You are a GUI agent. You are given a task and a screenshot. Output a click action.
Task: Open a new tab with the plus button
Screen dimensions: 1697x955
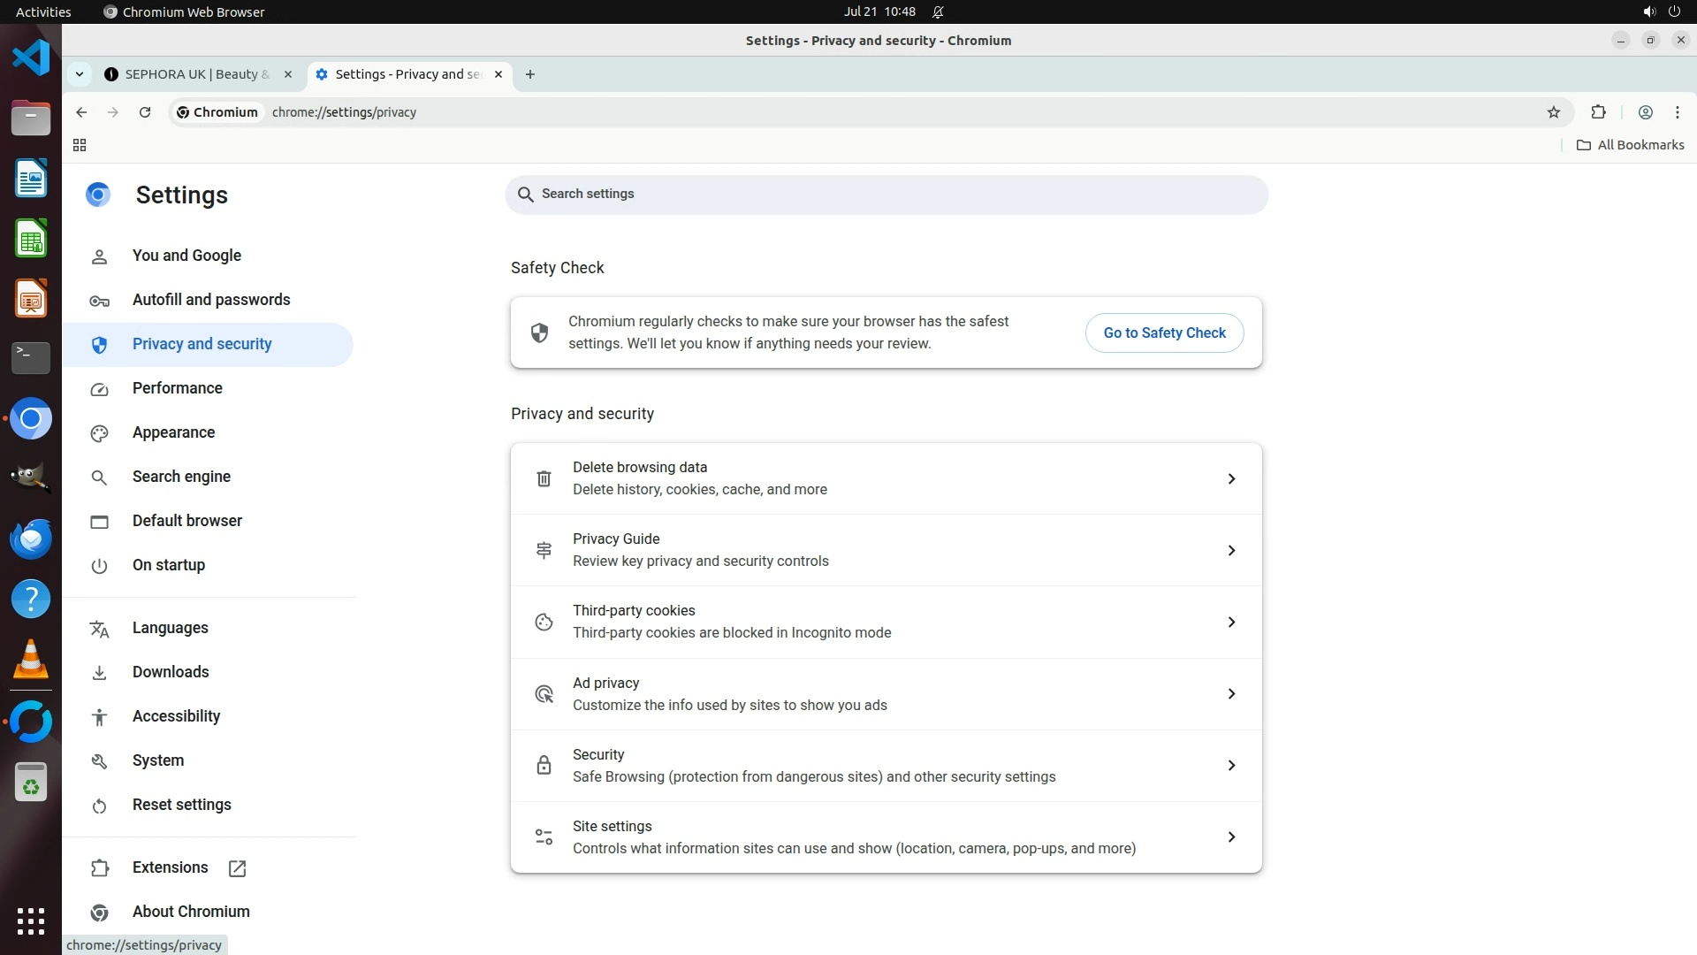529,74
